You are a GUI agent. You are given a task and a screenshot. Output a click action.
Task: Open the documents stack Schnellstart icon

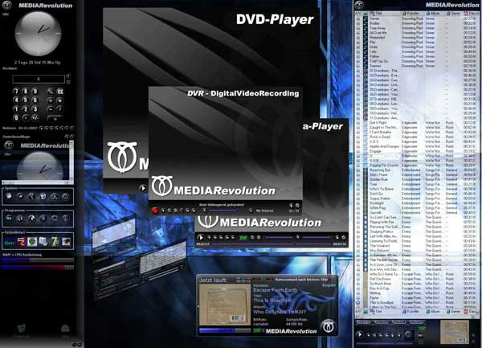43,242
